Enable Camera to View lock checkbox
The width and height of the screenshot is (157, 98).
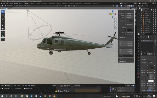[126, 34]
